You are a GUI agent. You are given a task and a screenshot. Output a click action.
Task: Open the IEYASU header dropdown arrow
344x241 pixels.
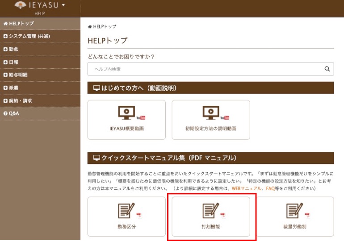tap(63, 5)
